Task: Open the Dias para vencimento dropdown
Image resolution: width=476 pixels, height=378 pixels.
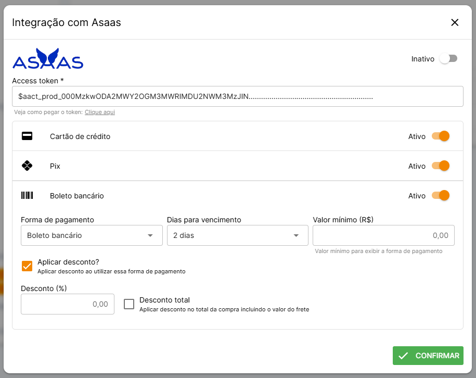Action: (237, 235)
